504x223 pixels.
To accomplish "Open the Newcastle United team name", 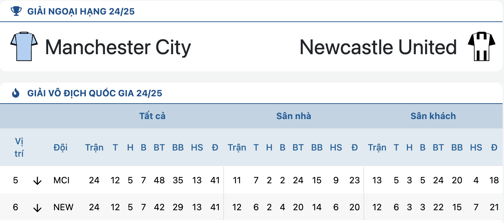I will point(378,47).
